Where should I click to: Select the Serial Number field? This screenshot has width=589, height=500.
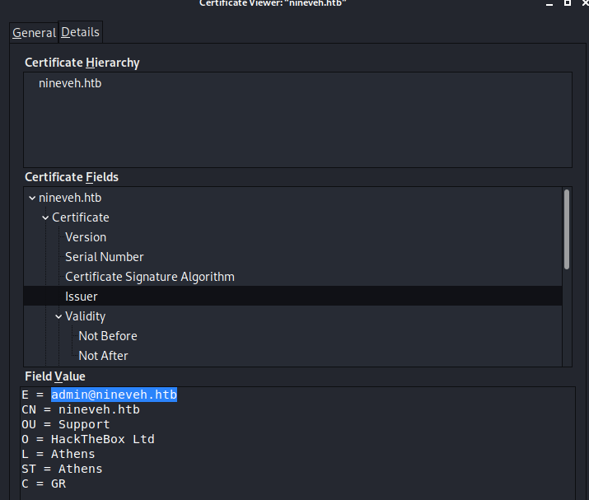105,257
